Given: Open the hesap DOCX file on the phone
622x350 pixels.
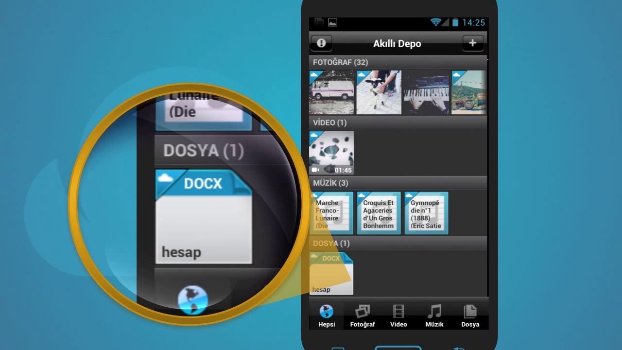Looking at the screenshot, I should point(331,274).
